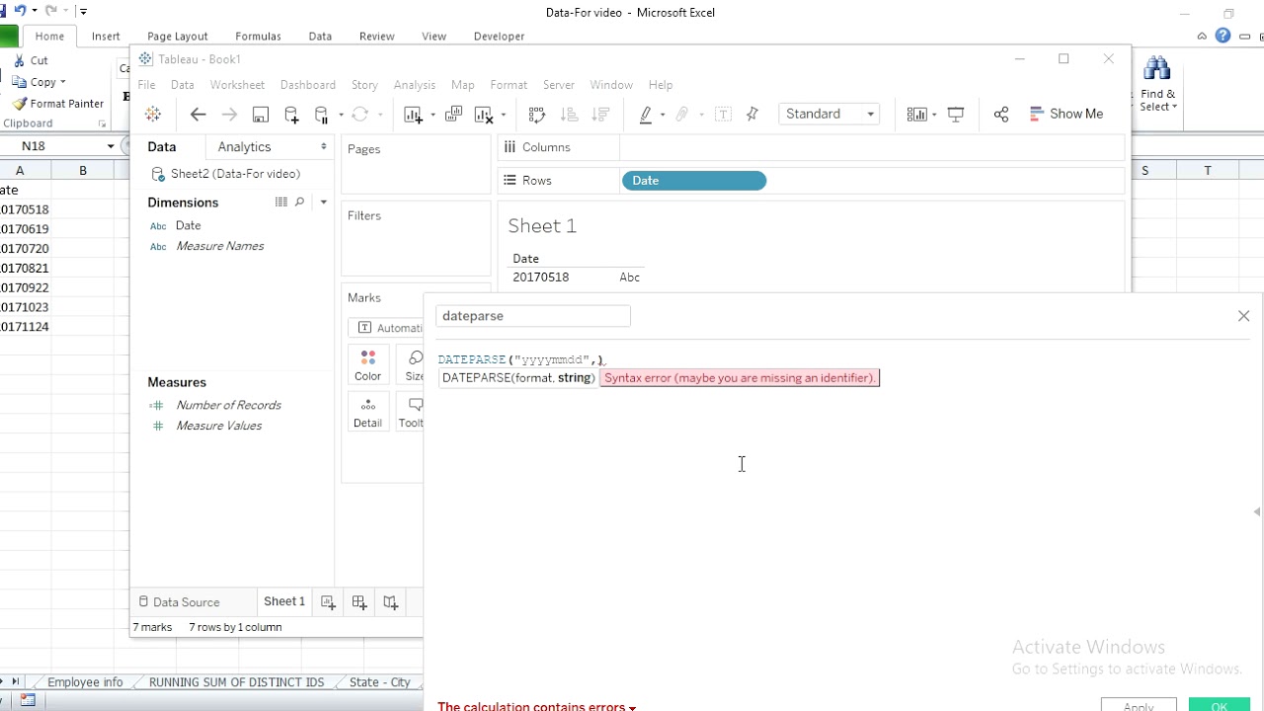Select the Number of Records measure

[228, 405]
